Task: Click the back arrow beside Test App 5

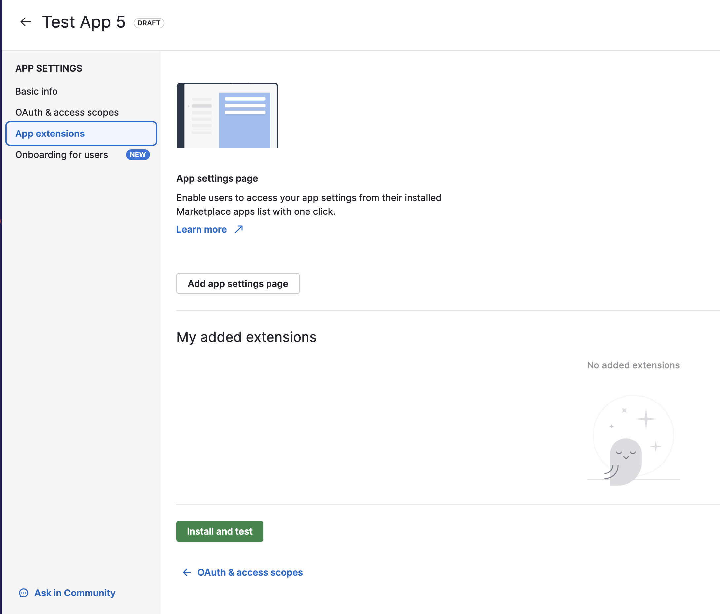Action: click(x=26, y=22)
